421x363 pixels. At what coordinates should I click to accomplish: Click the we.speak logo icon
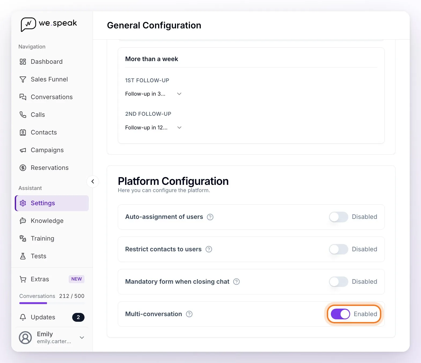(28, 24)
